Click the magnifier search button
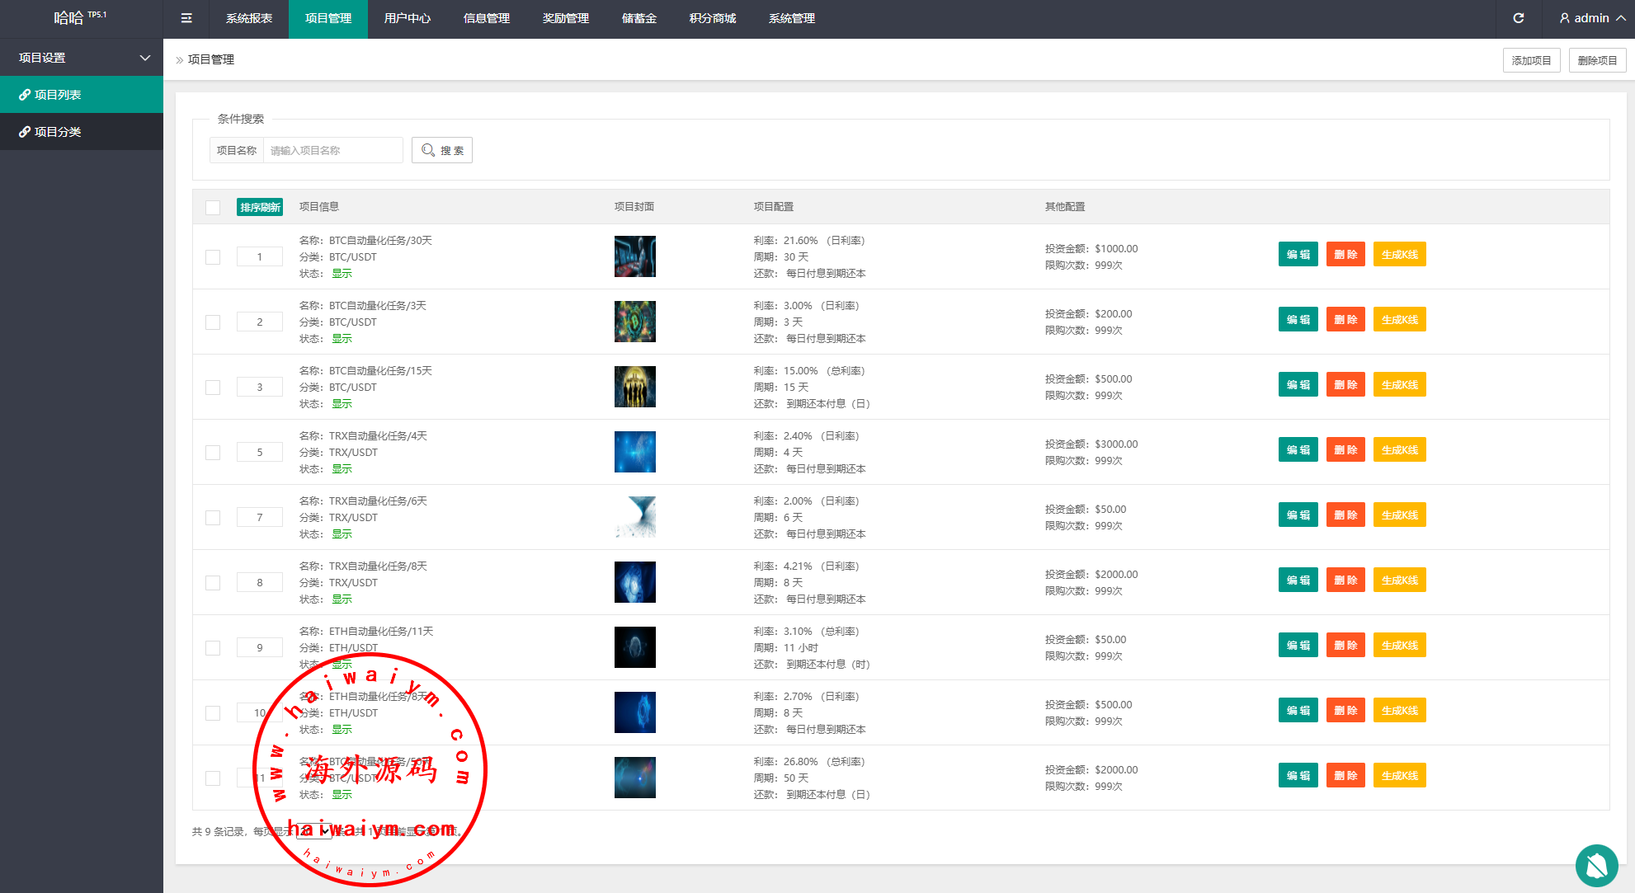Screen dimensions: 1635x893 point(442,150)
